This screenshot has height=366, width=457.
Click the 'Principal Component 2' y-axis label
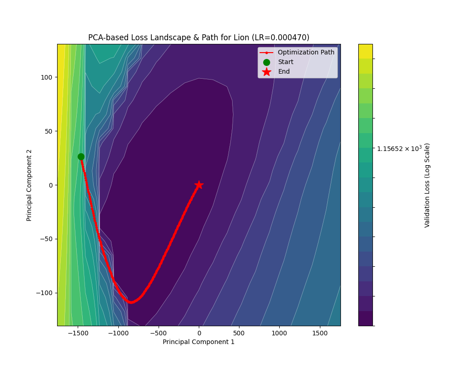tap(29, 185)
